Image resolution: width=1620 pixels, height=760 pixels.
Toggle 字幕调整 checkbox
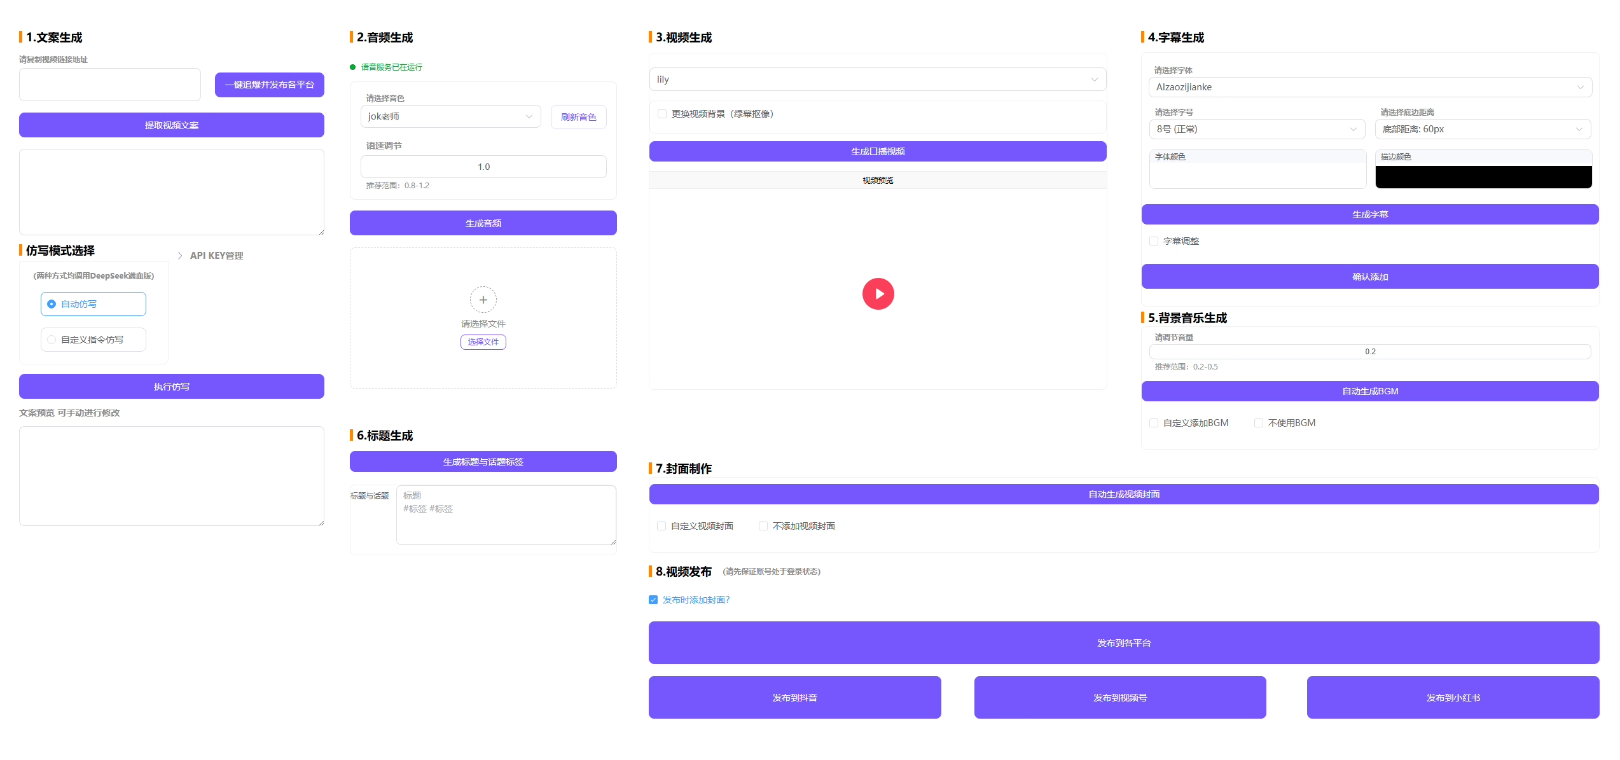coord(1154,241)
